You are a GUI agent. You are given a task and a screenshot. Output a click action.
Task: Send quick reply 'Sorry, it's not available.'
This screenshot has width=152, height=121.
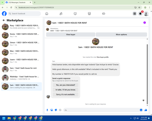66,94
